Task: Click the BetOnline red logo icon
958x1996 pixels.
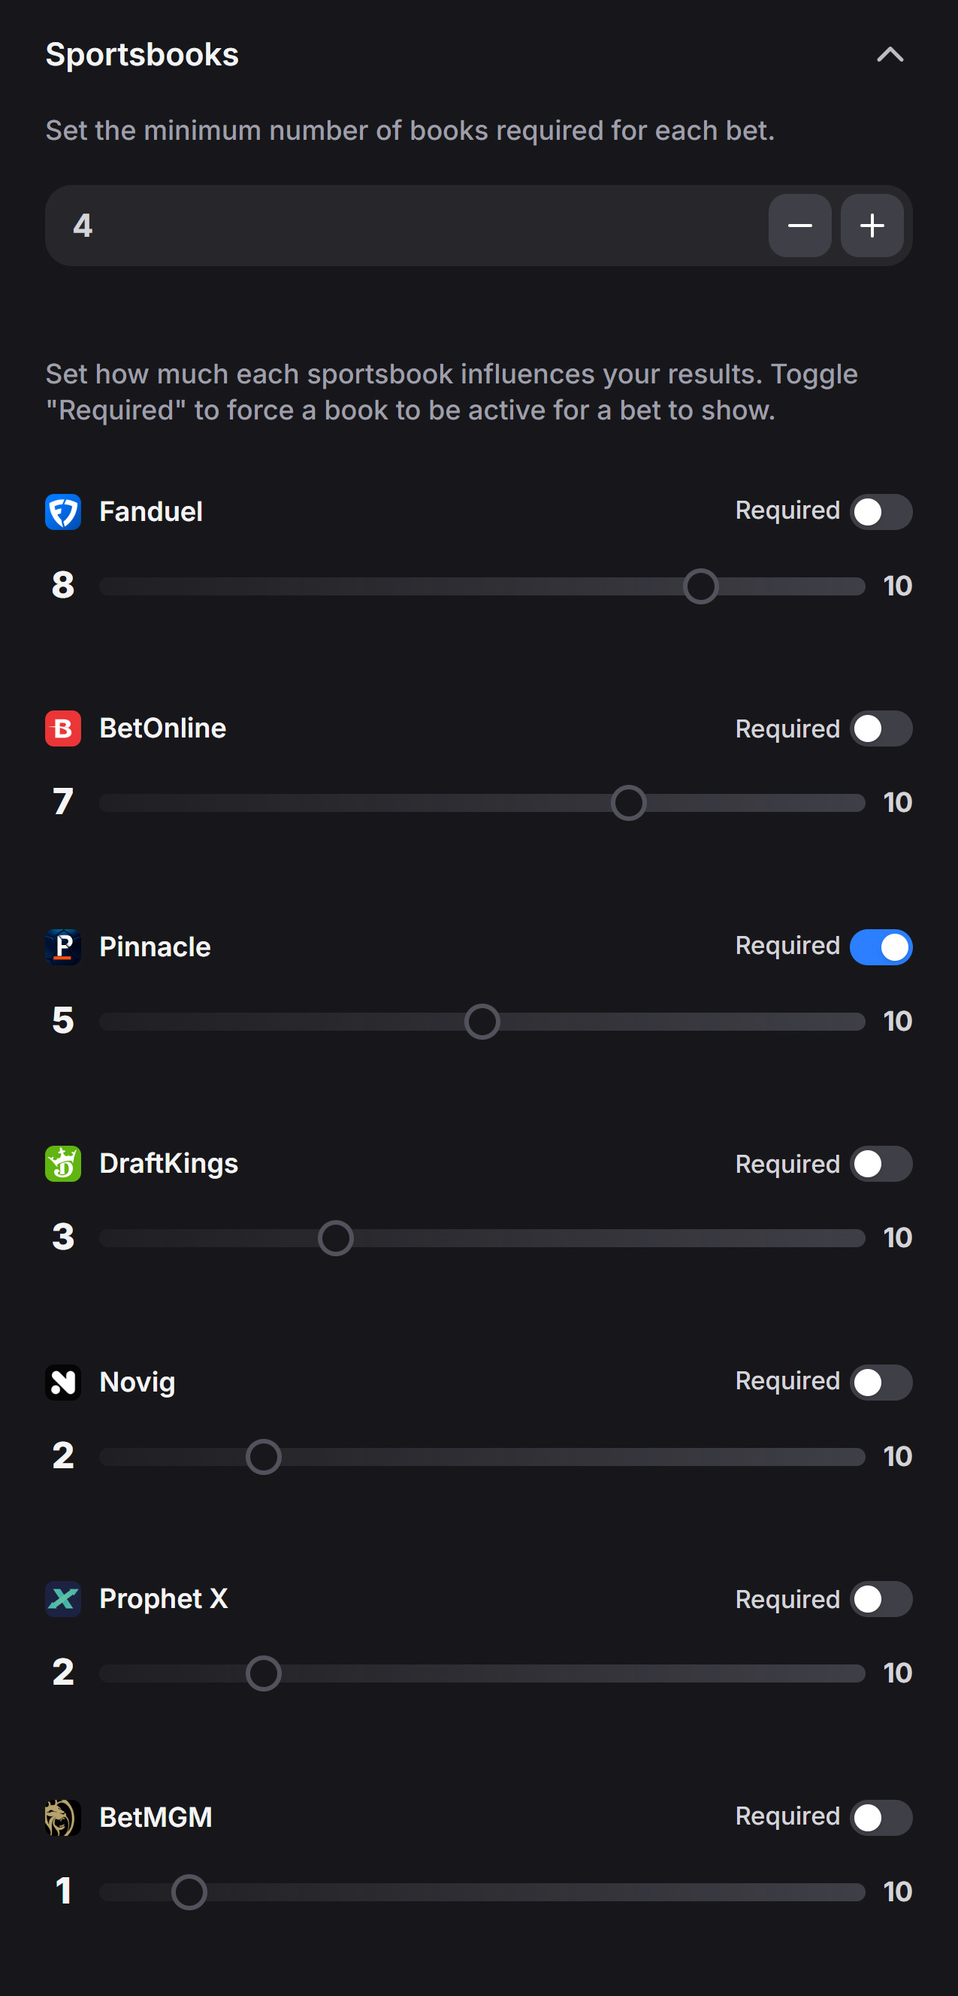Action: 62,728
